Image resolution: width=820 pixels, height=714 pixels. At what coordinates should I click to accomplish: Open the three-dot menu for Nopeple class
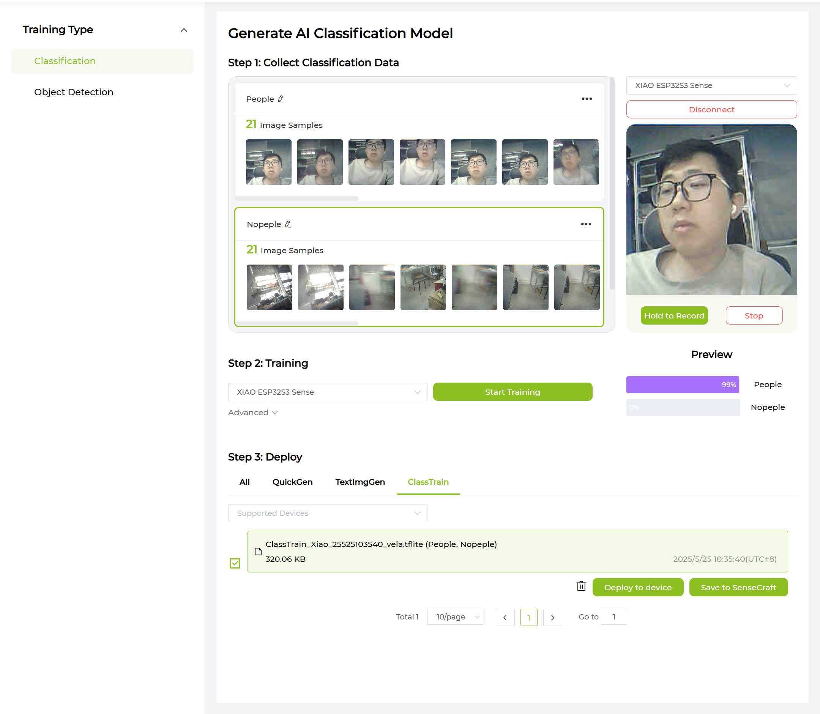pos(586,224)
